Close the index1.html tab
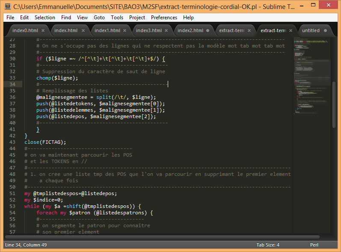The image size is (341, 252). point(125,31)
